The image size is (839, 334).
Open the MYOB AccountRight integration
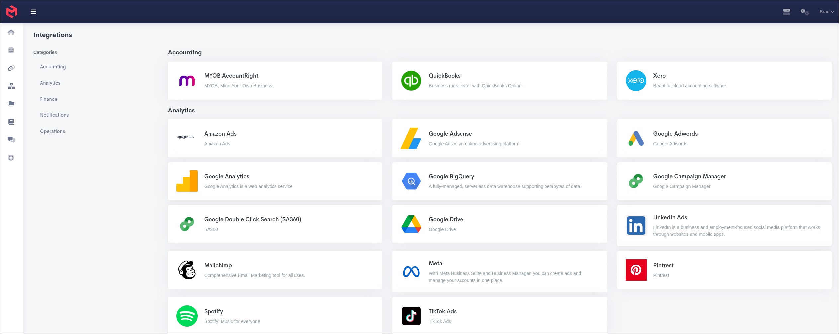[x=275, y=80]
